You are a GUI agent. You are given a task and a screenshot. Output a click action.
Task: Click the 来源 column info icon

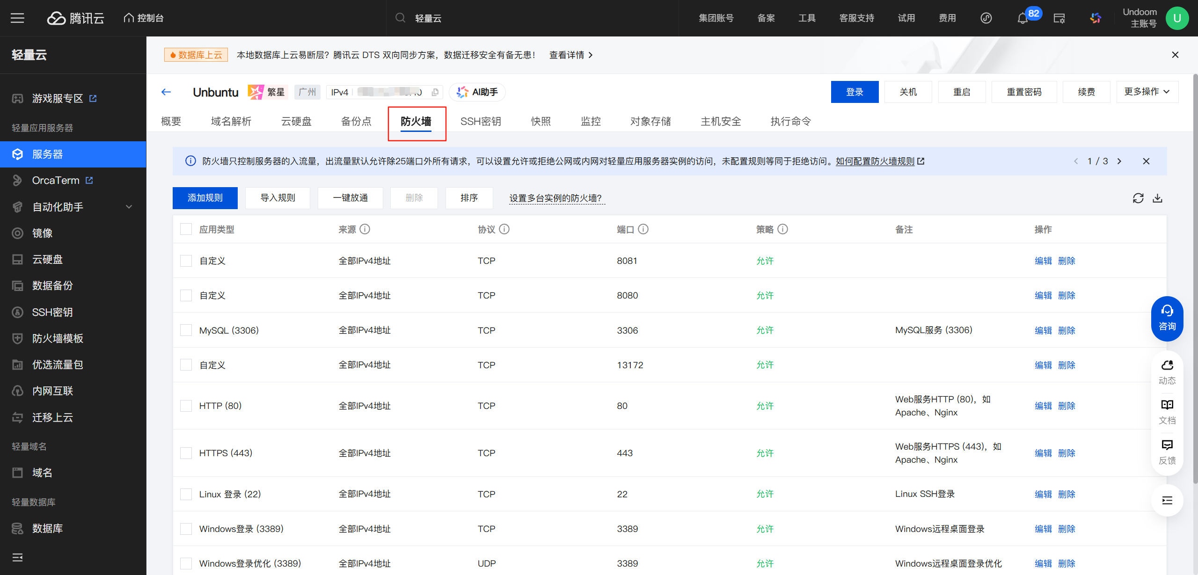[365, 229]
